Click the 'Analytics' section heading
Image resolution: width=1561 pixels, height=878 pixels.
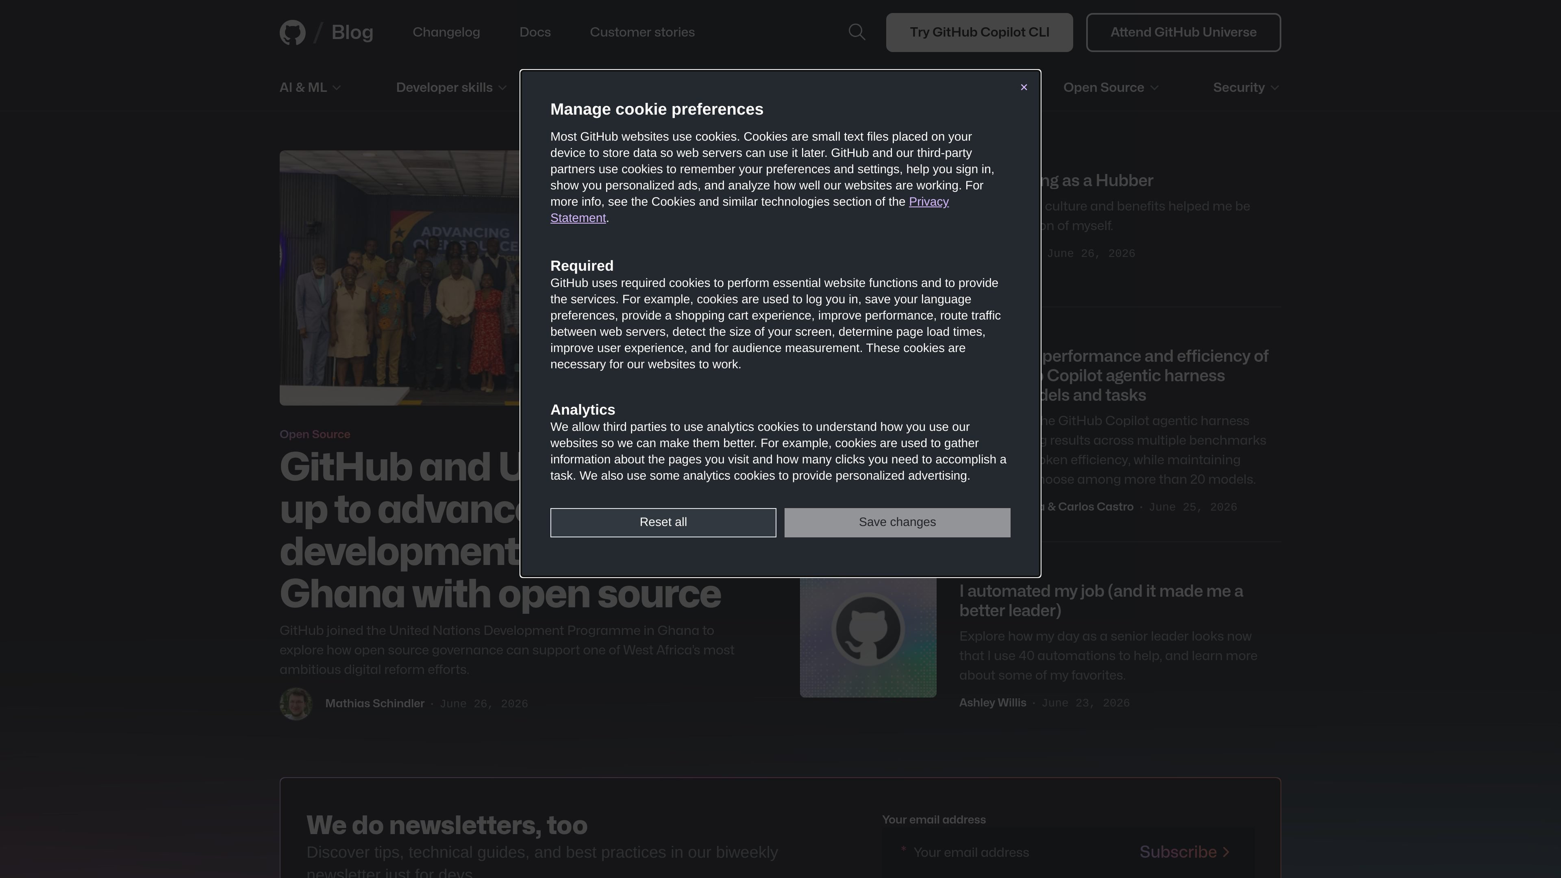click(x=583, y=410)
